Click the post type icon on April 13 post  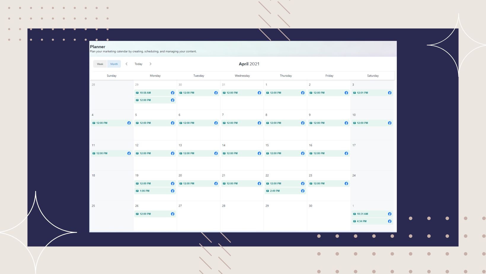(180, 153)
